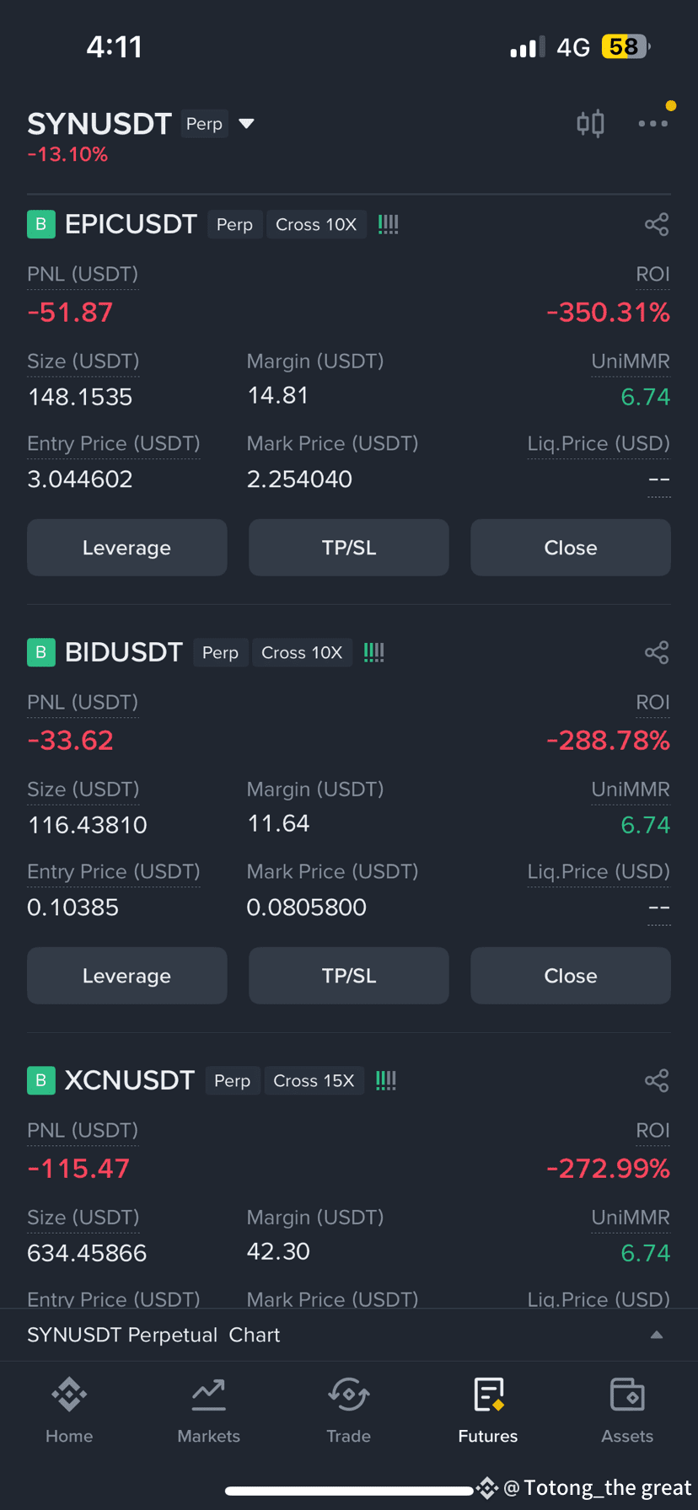Select the Cross 10X tag on EPICUSDT
Image resolution: width=698 pixels, height=1510 pixels.
[x=316, y=224]
